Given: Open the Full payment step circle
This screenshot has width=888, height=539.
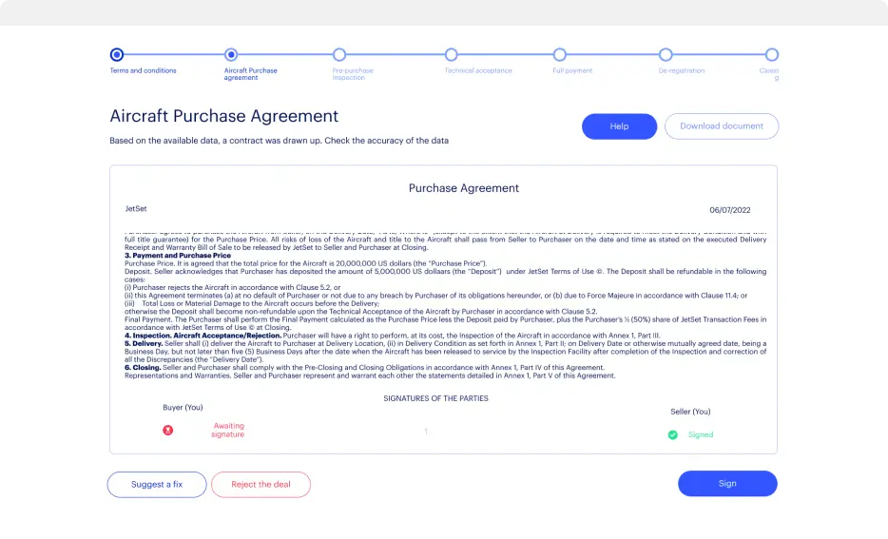Looking at the screenshot, I should tap(560, 55).
